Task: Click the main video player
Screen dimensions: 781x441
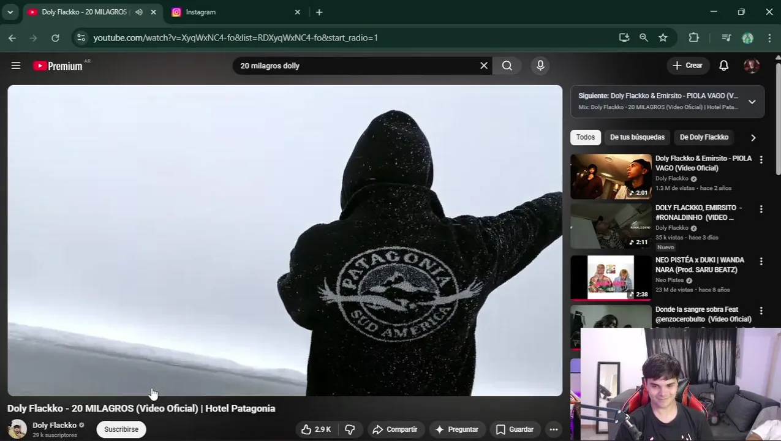Action: [285, 241]
